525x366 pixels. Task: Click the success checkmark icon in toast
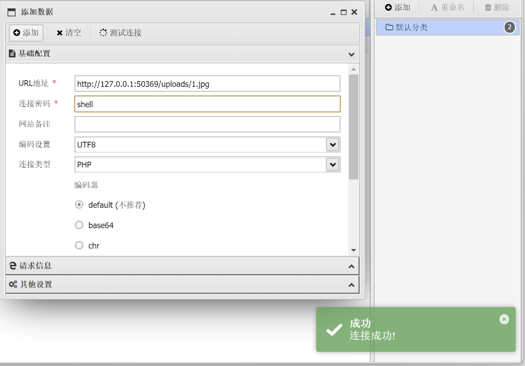(x=334, y=330)
